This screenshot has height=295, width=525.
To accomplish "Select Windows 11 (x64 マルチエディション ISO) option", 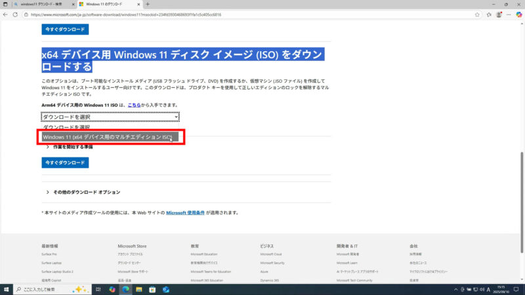I will point(107,137).
